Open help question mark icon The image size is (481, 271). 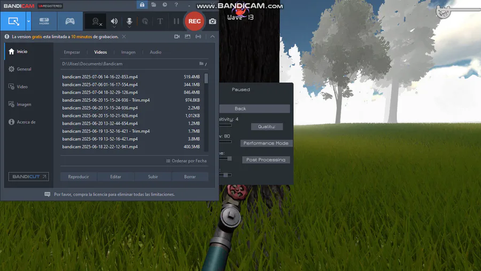(x=176, y=5)
